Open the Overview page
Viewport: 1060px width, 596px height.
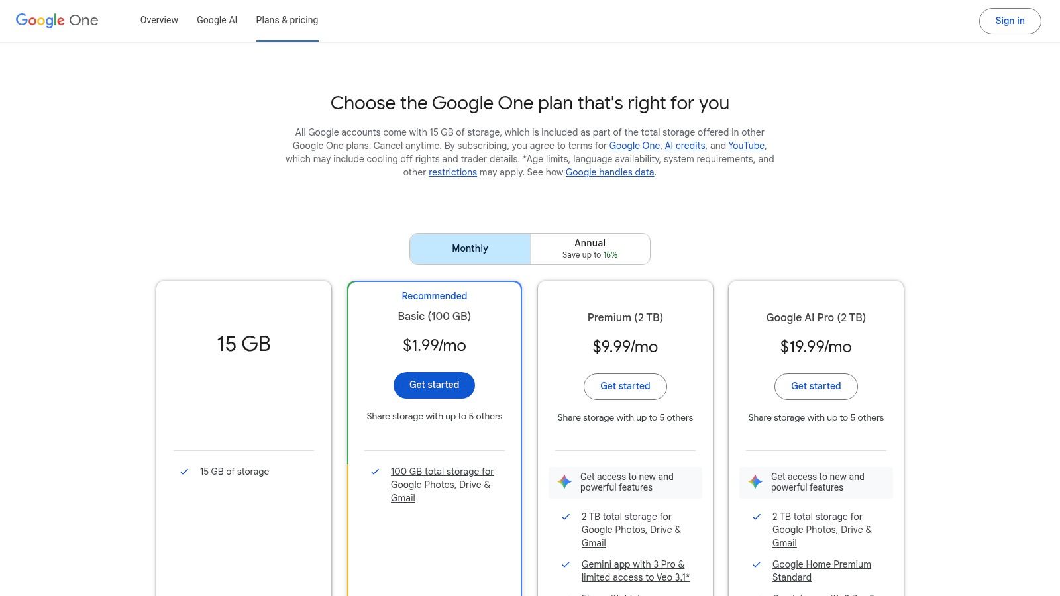coord(158,20)
